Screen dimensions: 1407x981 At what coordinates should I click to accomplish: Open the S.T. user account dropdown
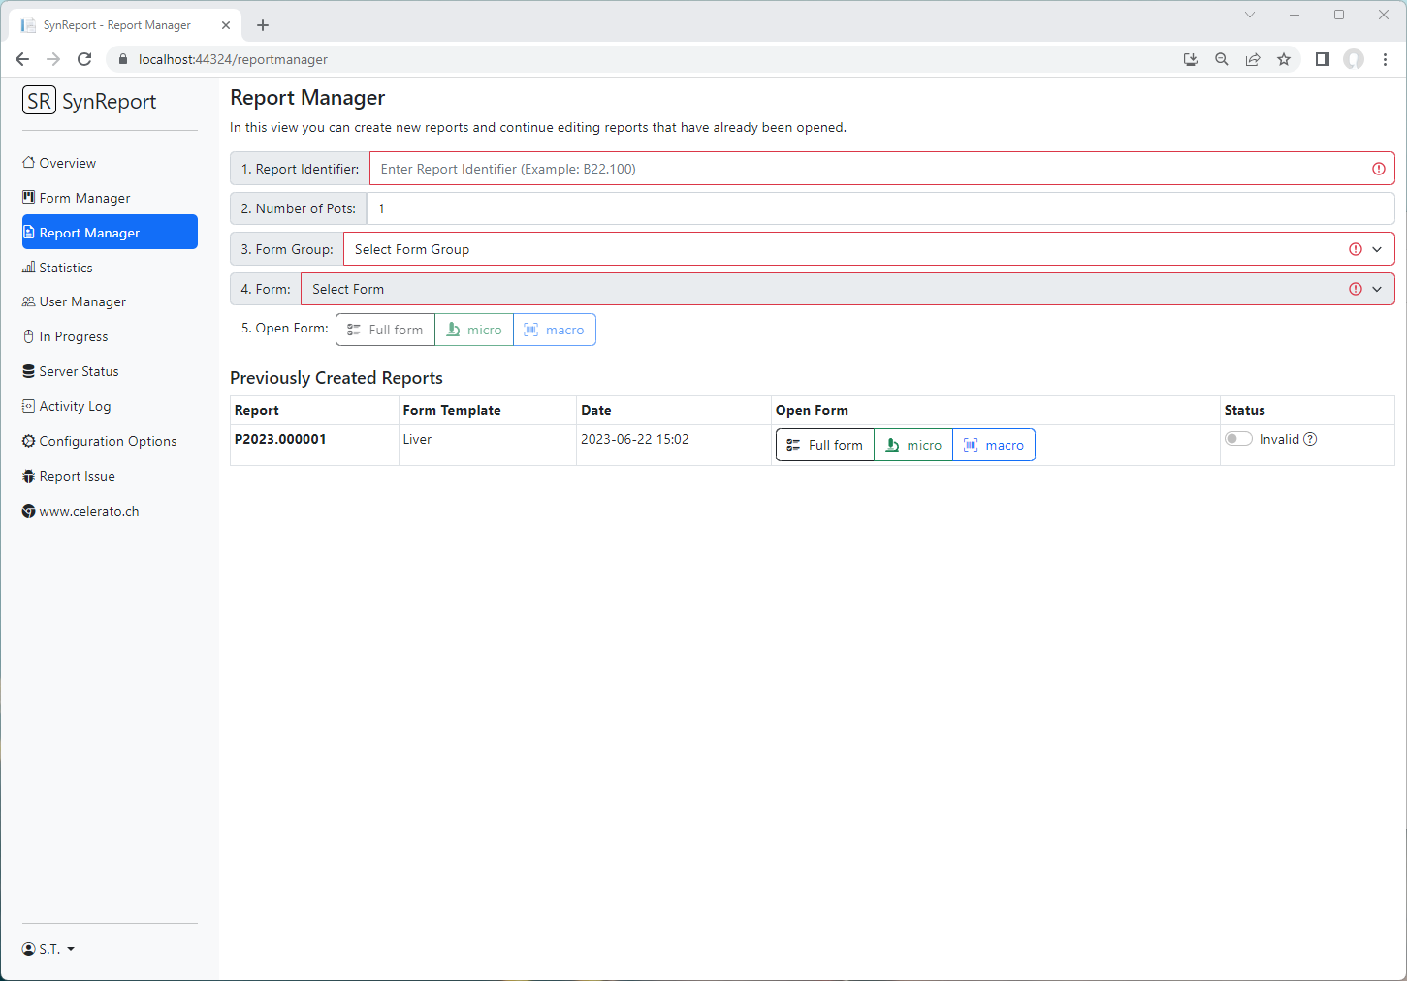[48, 949]
